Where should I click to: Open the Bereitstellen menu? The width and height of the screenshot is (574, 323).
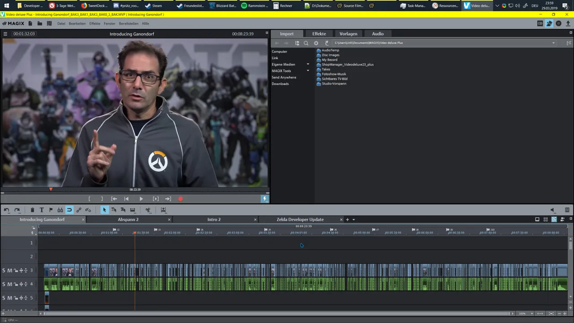(x=129, y=23)
